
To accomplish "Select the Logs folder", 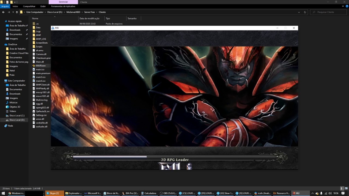I will 38,31.
